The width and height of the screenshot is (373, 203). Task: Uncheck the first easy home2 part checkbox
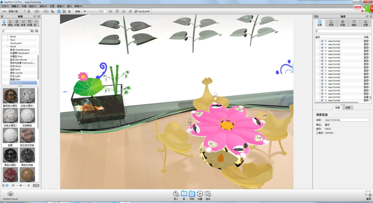point(322,41)
